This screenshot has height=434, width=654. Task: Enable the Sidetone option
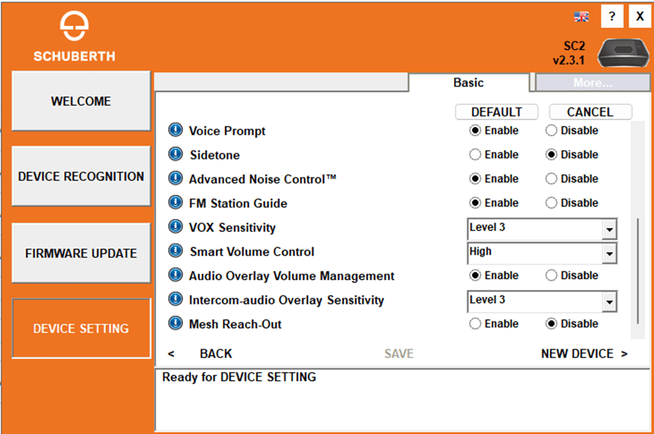pos(475,155)
